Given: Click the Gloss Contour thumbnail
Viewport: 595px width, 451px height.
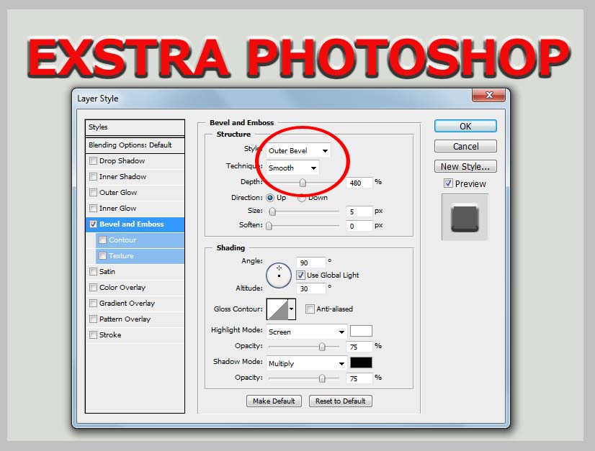Looking at the screenshot, I should (277, 309).
